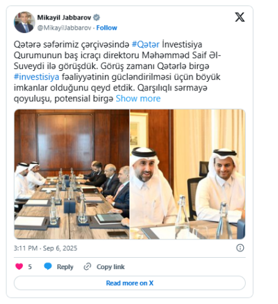Click the Reply text button
This screenshot has width=278, height=304.
65,267
